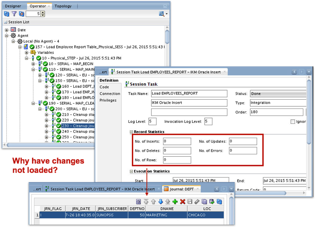Viewport: 315px width, 227px height.
Task: Expand the Date node in Session List
Action: tap(7, 30)
